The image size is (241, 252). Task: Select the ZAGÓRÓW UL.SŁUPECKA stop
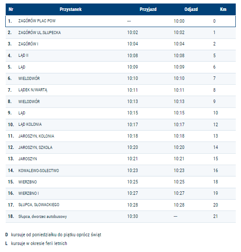point(40,33)
